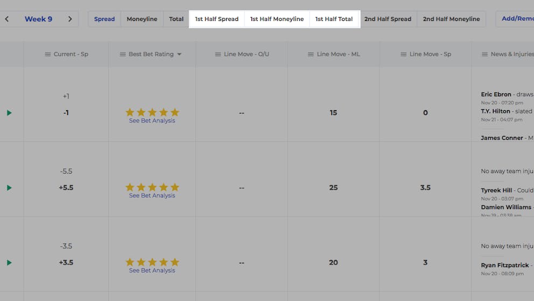Open See Bet Analysis for first game
534x301 pixels.
click(x=152, y=121)
